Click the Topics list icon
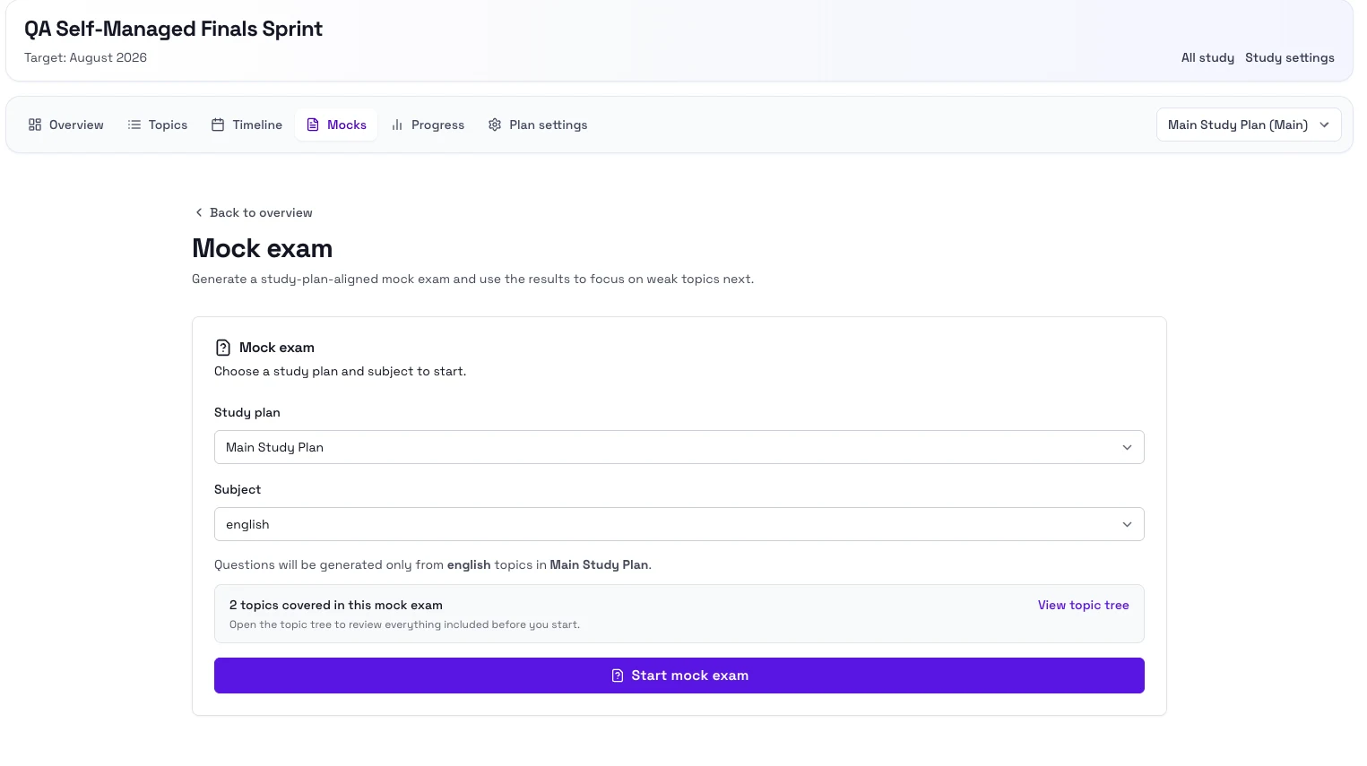 pyautogui.click(x=134, y=125)
